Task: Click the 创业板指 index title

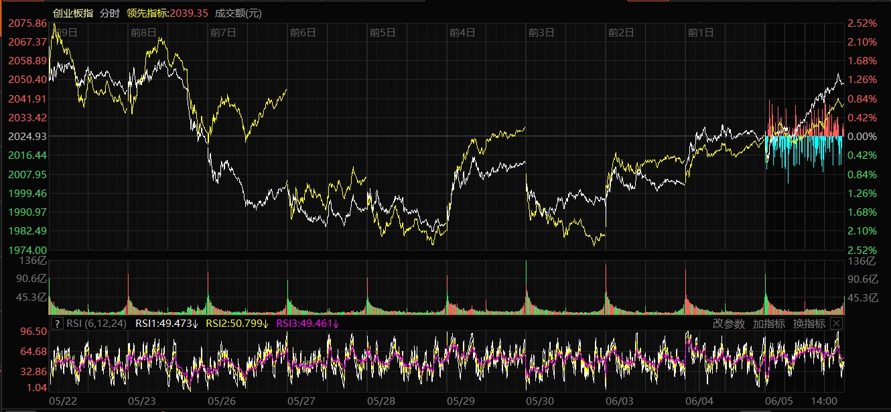Action: point(73,13)
